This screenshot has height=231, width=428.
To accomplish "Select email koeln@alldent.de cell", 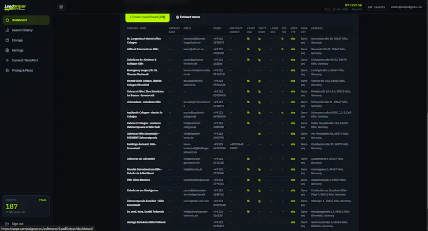I will (x=194, y=49).
